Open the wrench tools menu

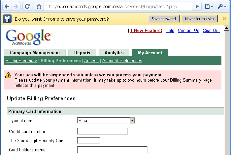tap(222, 6)
